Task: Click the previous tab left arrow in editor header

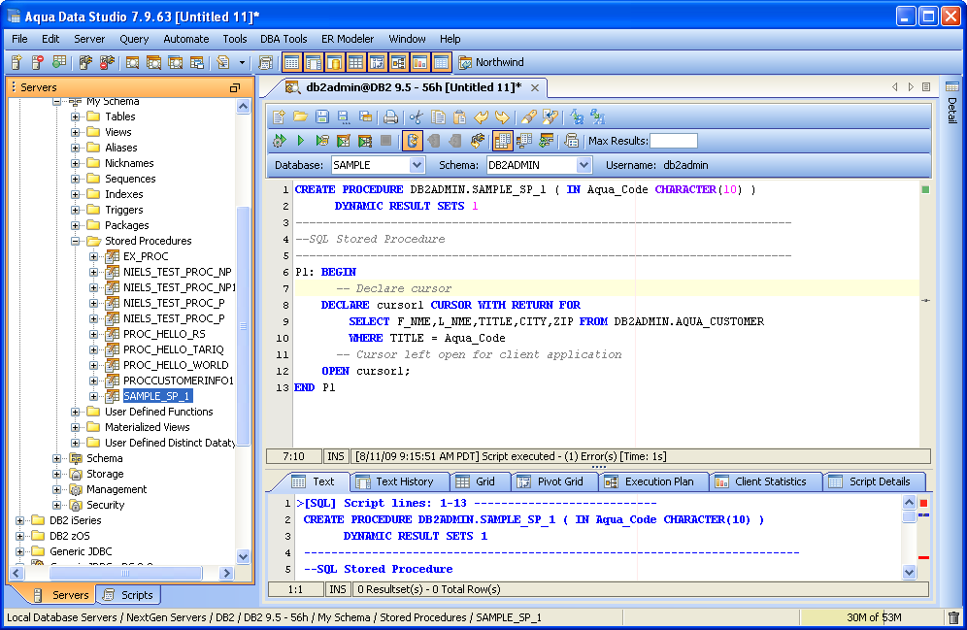Action: pyautogui.click(x=895, y=87)
